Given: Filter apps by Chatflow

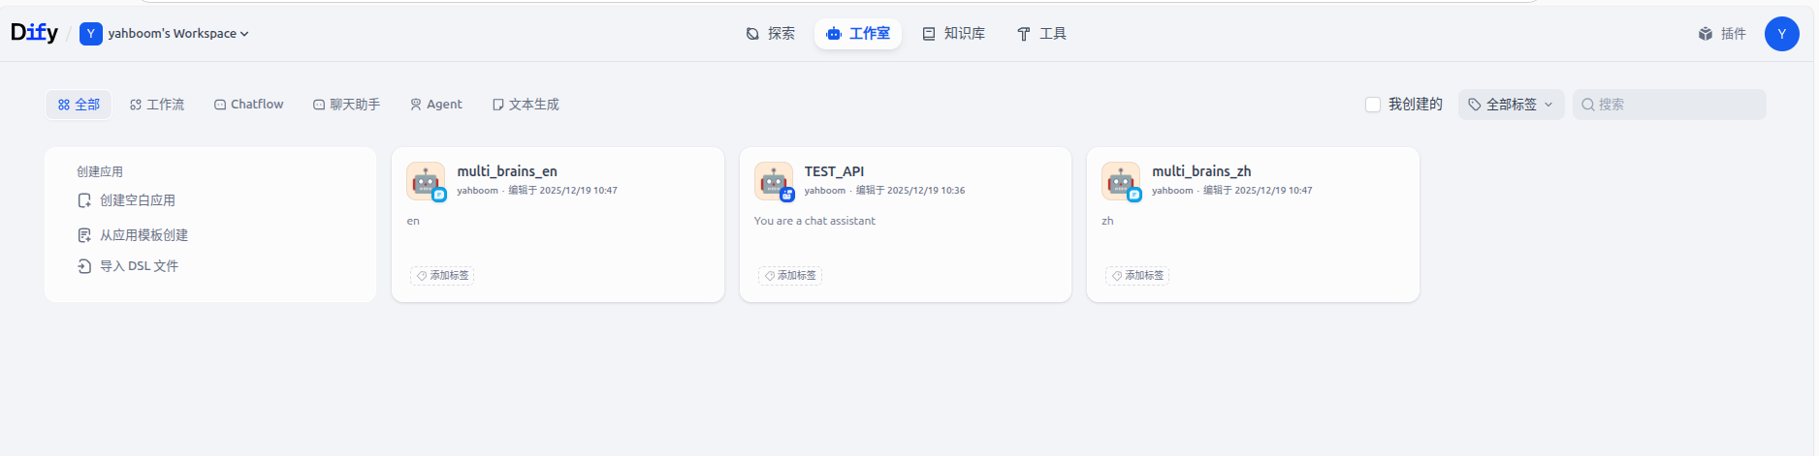Looking at the screenshot, I should point(249,105).
